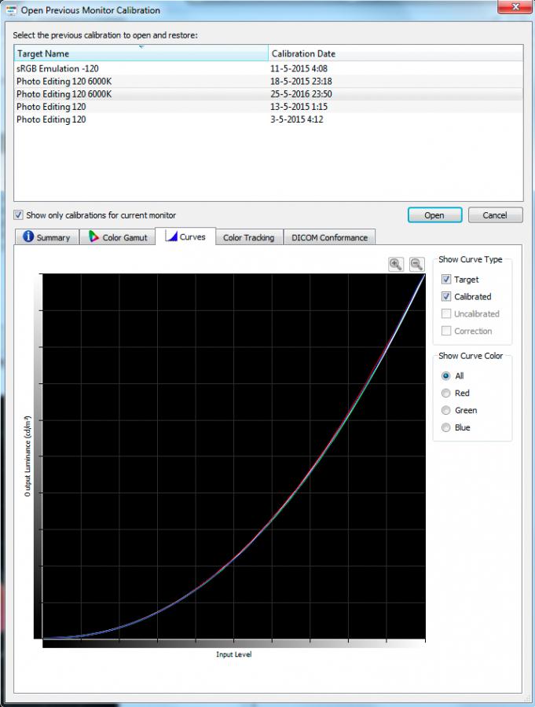The image size is (535, 707).
Task: Uncheck Show only calibrations for current monitor
Action: click(18, 215)
